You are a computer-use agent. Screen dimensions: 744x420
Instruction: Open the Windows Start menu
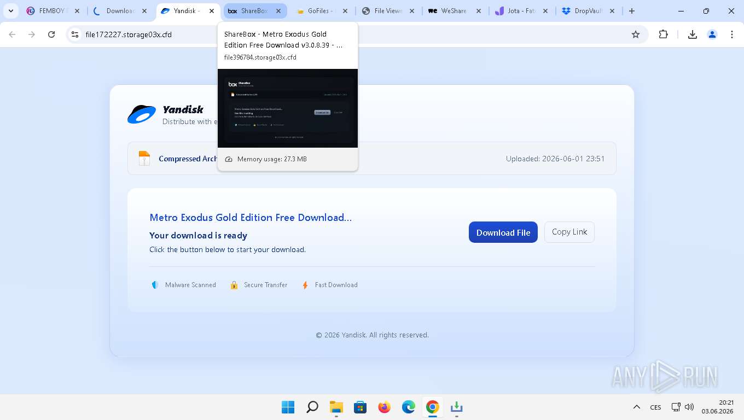pyautogui.click(x=288, y=407)
